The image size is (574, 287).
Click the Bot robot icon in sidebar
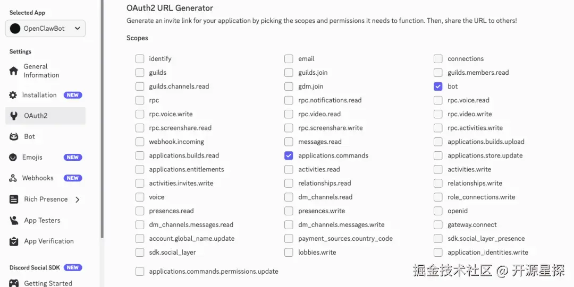pyautogui.click(x=14, y=136)
